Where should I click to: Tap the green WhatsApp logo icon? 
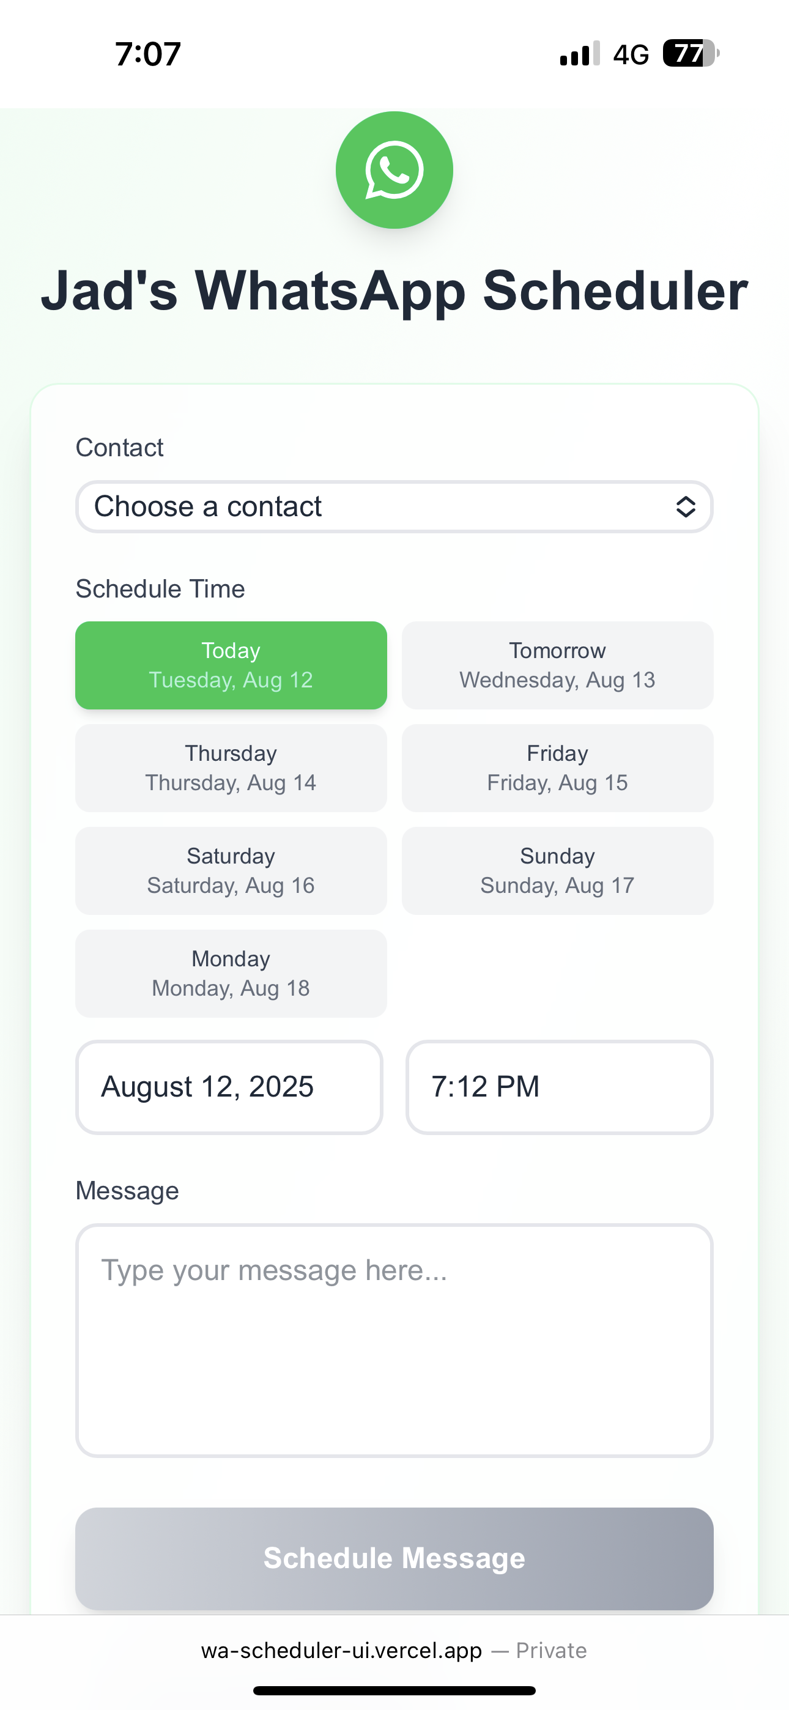[394, 170]
